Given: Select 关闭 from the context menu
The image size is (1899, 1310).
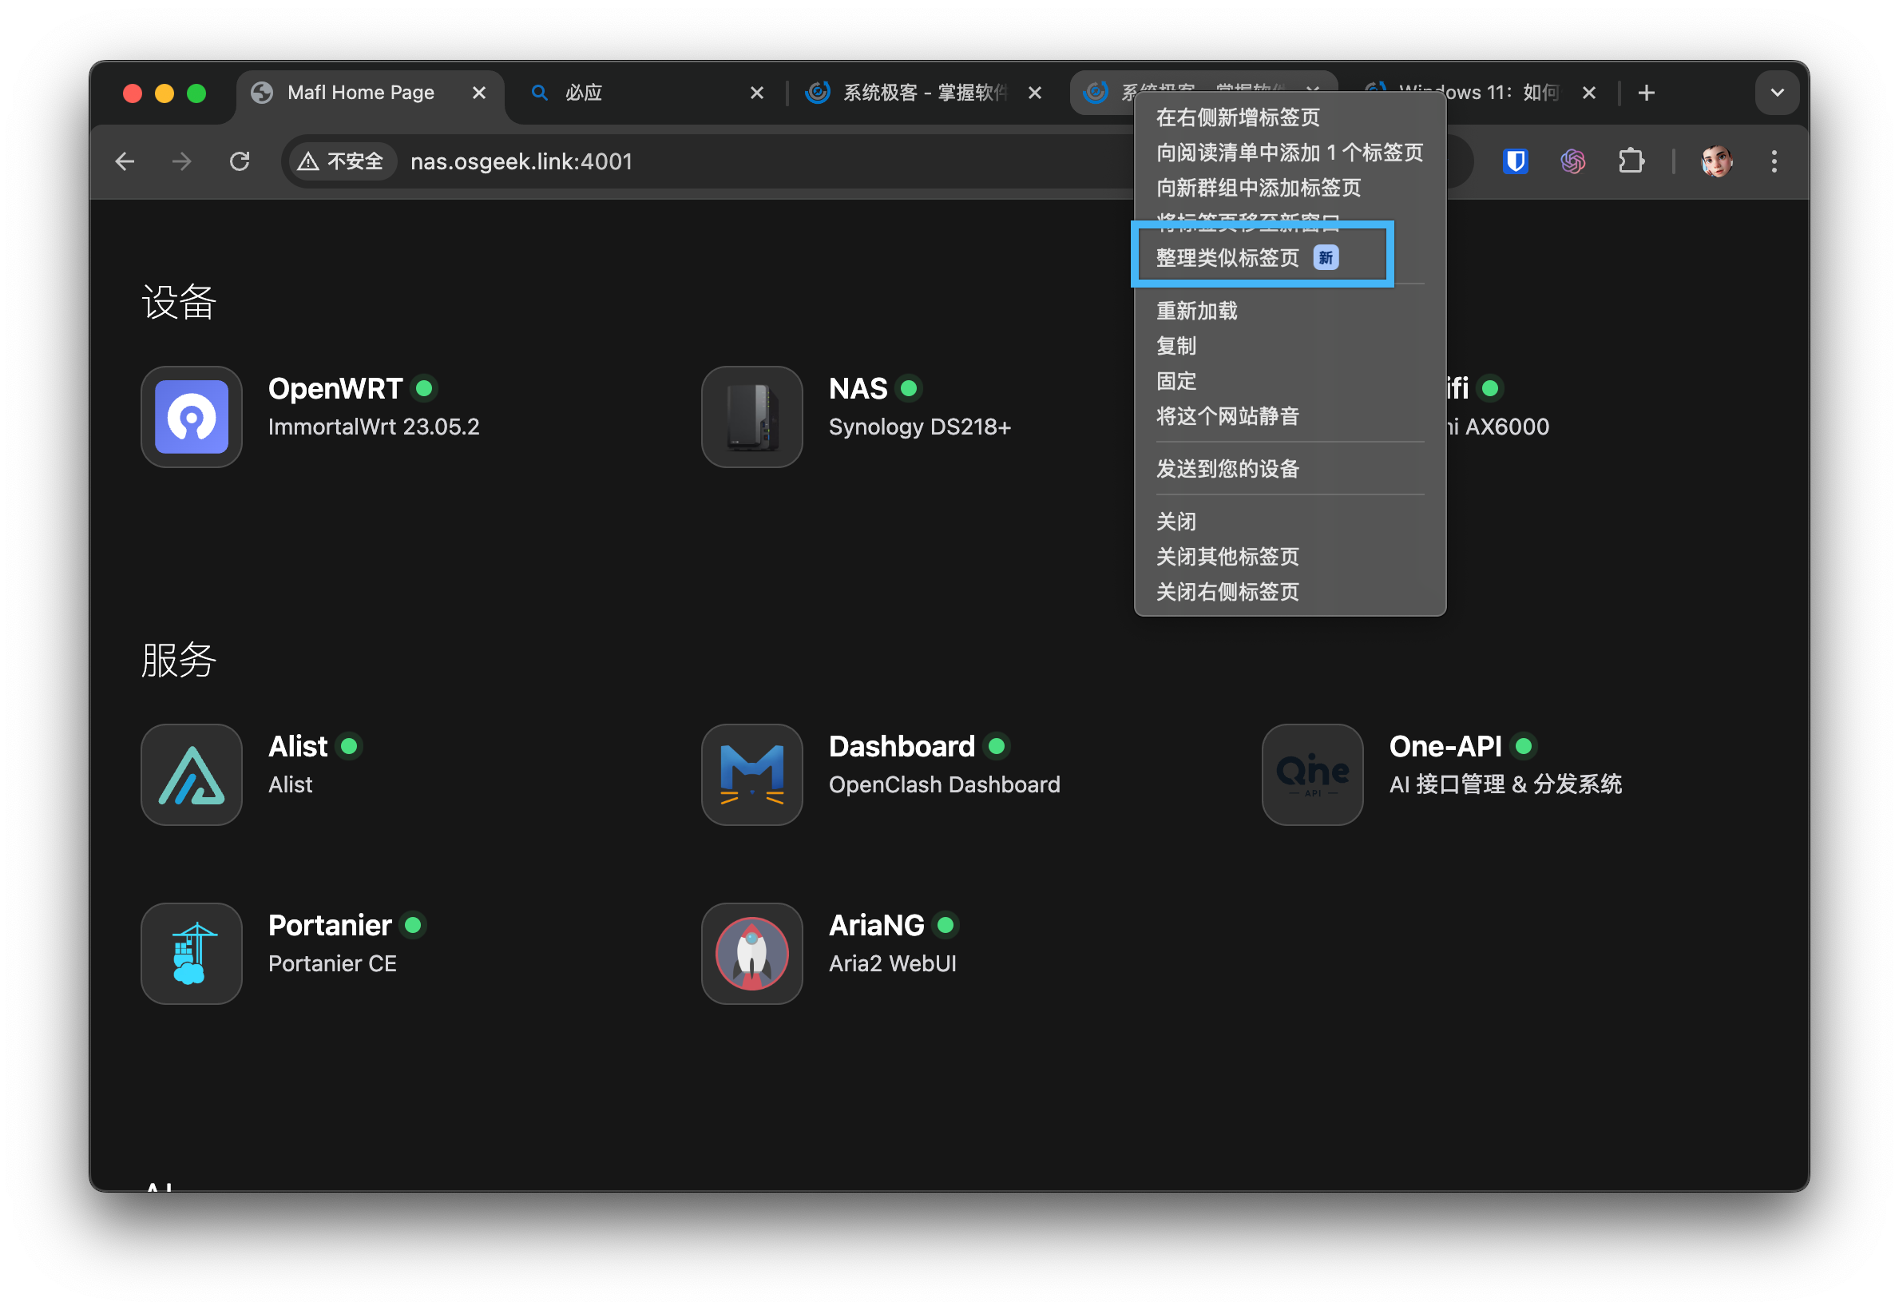Looking at the screenshot, I should pyautogui.click(x=1290, y=522).
